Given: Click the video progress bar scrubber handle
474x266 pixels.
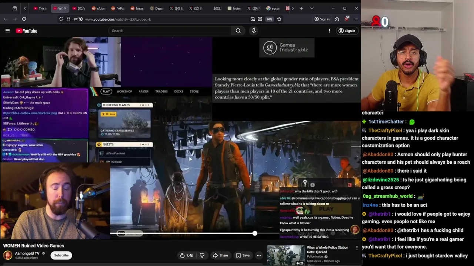Looking at the screenshot, I should click(255, 233).
